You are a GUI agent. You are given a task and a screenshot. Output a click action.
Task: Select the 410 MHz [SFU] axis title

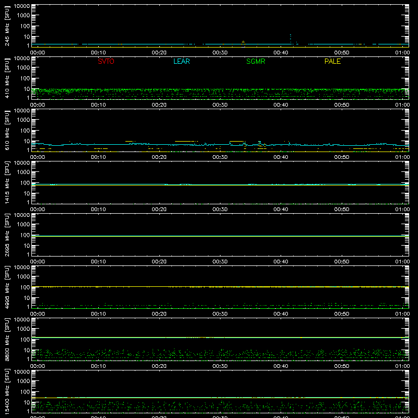[x=7, y=78]
